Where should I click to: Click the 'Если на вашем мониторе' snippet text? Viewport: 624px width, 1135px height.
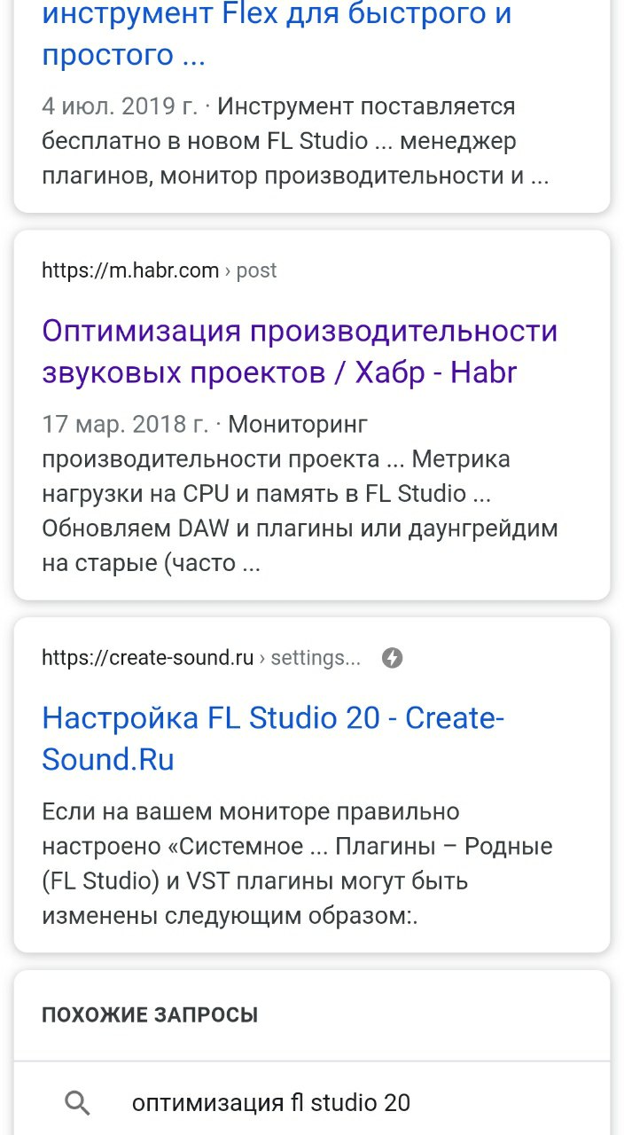(297, 865)
